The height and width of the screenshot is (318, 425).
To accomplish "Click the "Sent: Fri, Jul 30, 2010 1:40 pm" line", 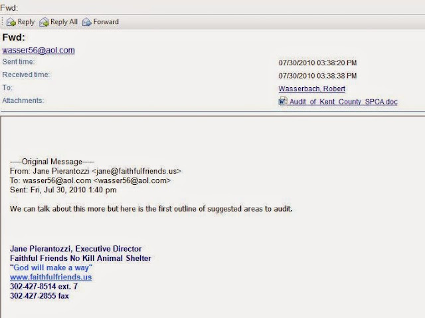I will click(63, 190).
